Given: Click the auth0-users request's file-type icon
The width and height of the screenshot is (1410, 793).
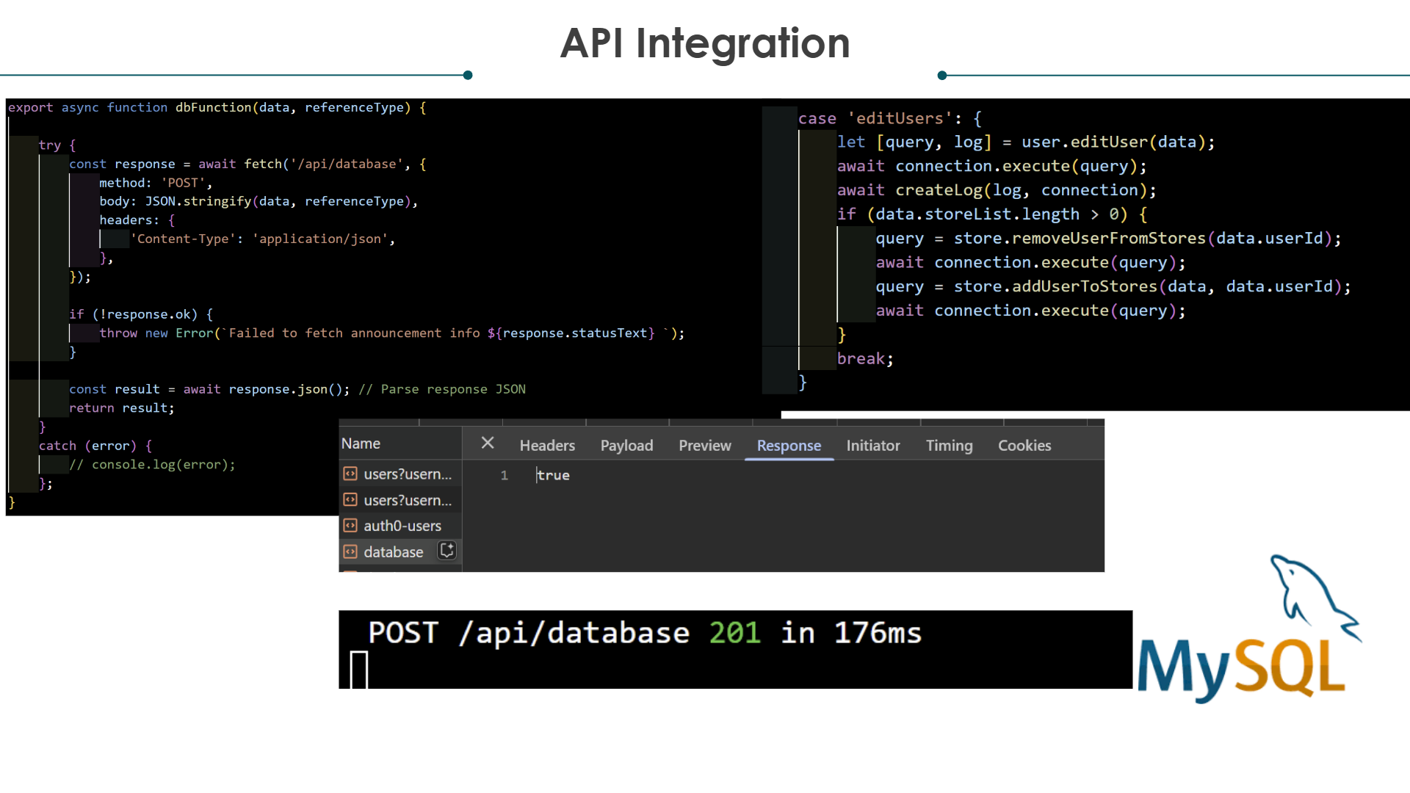Looking at the screenshot, I should point(350,526).
